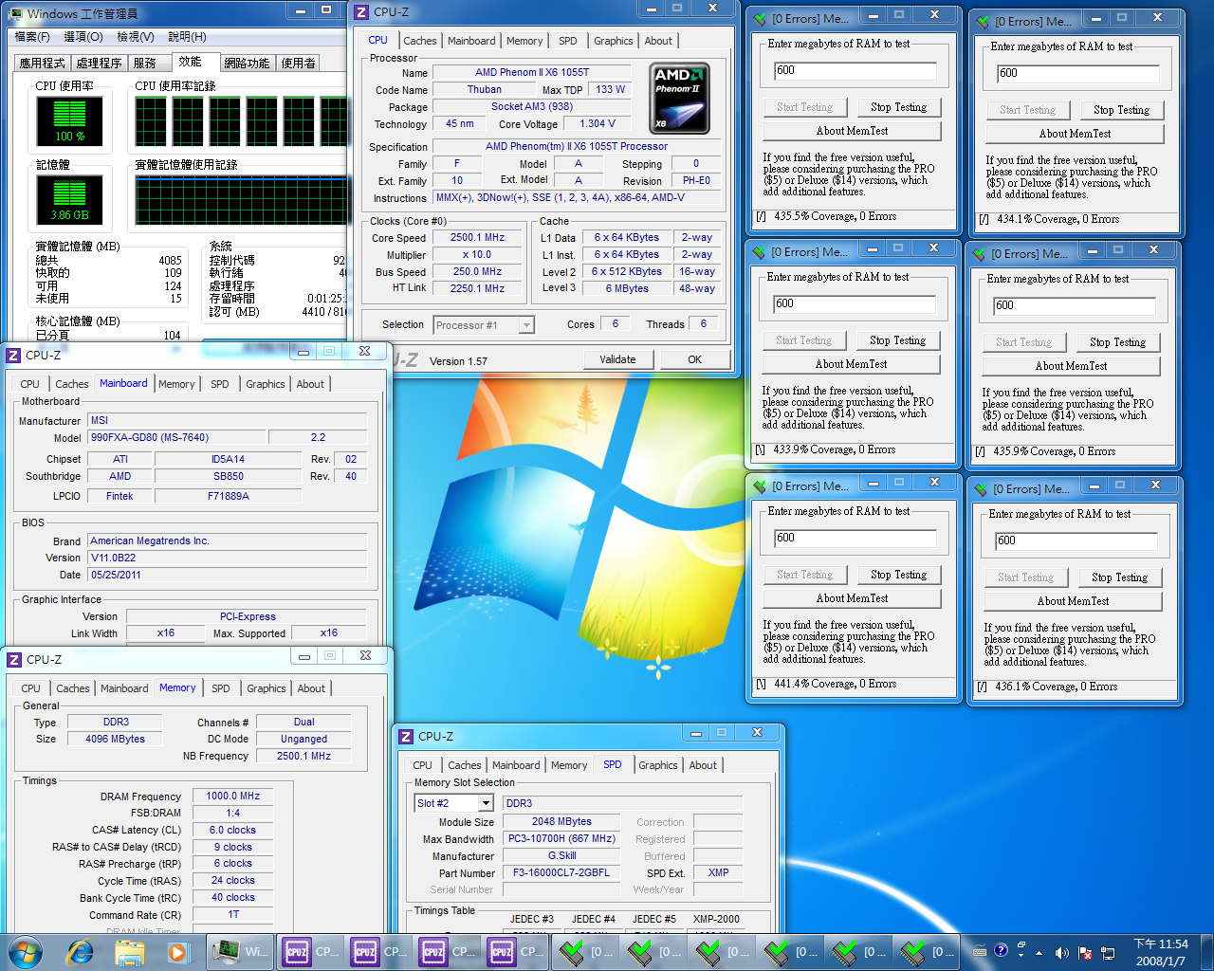Click Z icon of CPU-Z Mainboard window title
This screenshot has height=971, width=1214.
13,355
